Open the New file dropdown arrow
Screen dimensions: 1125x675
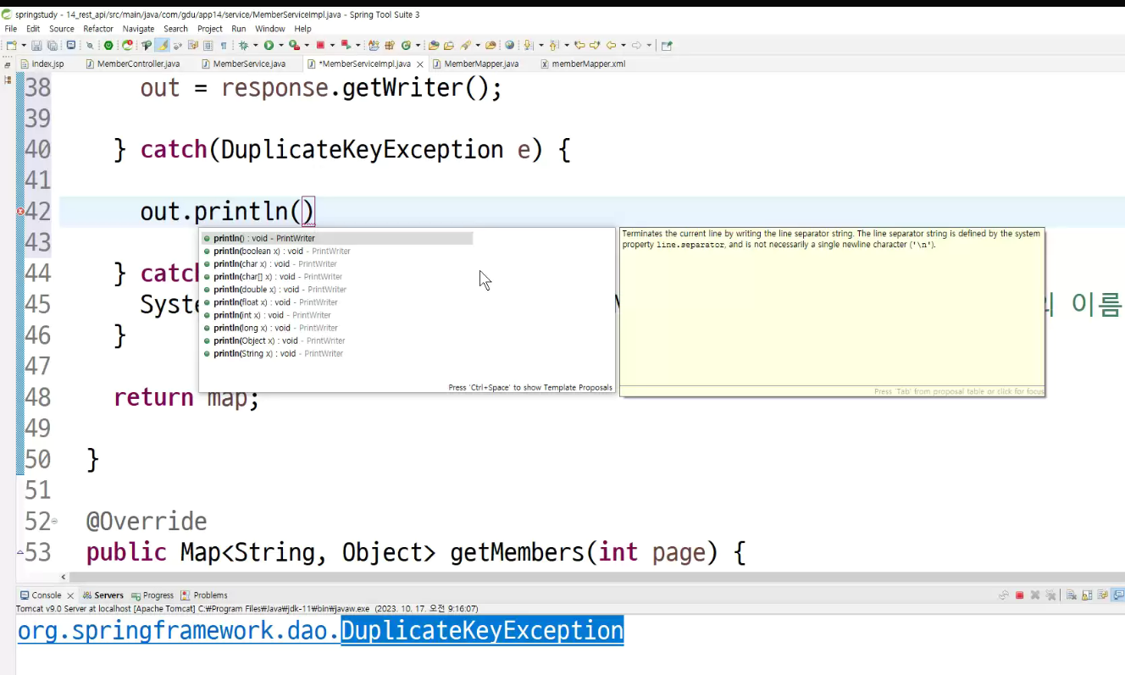[24, 46]
